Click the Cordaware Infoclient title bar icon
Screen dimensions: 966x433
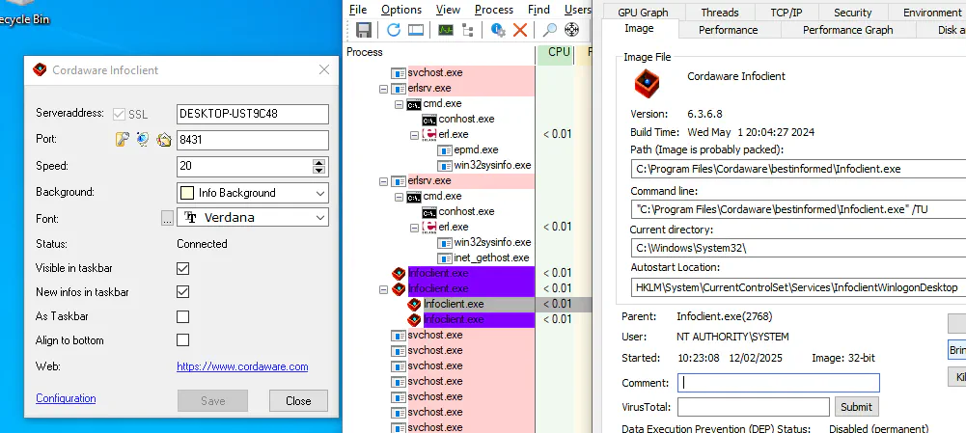coord(40,69)
